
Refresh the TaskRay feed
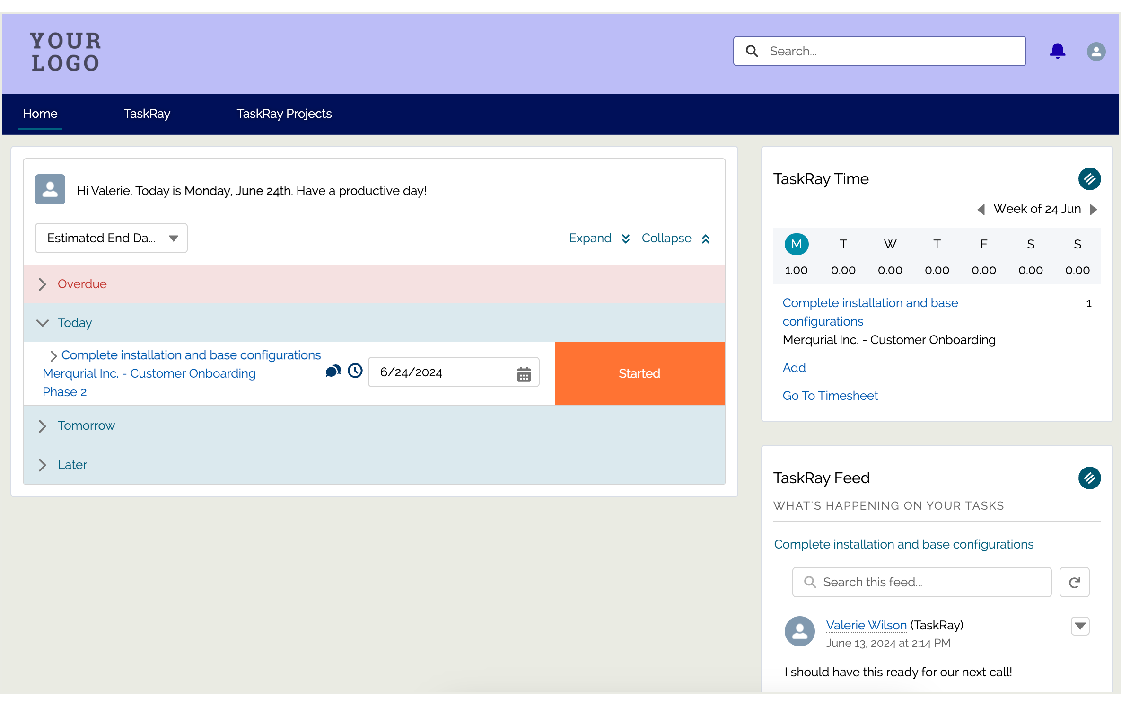point(1074,582)
